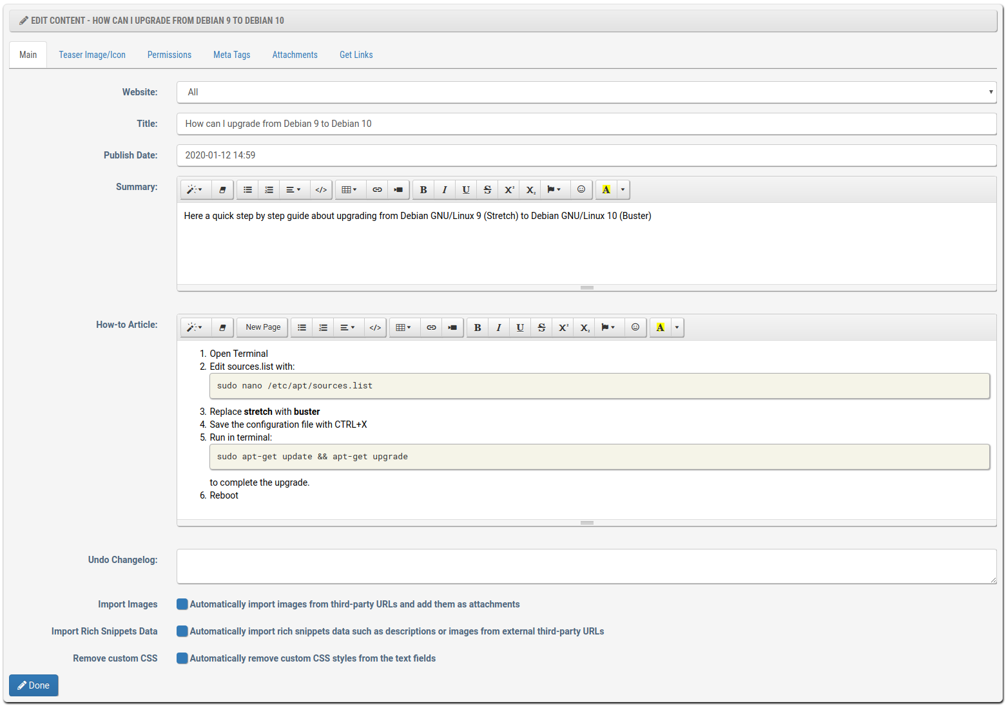Click the Undo Changelog text area
Image resolution: width=1006 pixels, height=706 pixels.
[586, 567]
